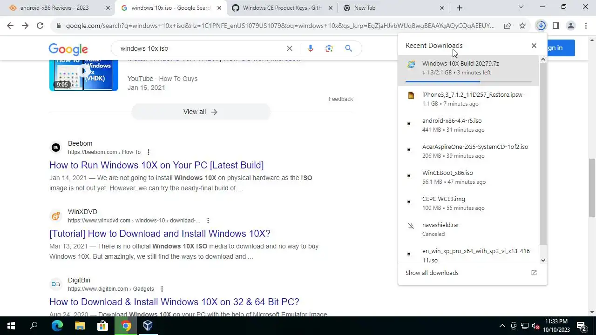Open more options for Beebom result
Image resolution: width=596 pixels, height=335 pixels.
(x=149, y=152)
